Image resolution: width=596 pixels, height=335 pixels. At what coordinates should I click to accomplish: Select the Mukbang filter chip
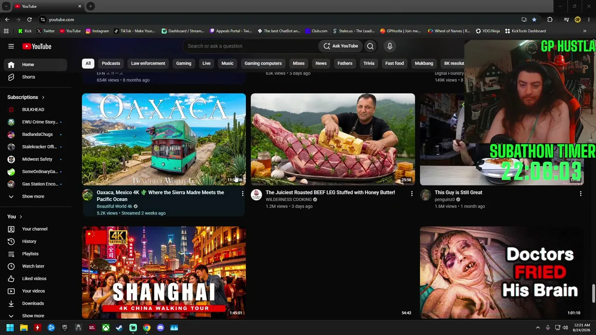[424, 63]
